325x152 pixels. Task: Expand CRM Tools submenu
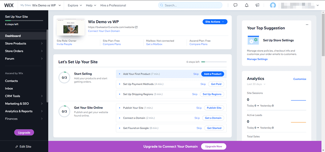coord(42,96)
